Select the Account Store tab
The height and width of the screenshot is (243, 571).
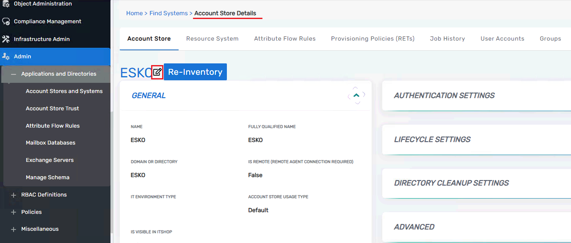tap(149, 39)
